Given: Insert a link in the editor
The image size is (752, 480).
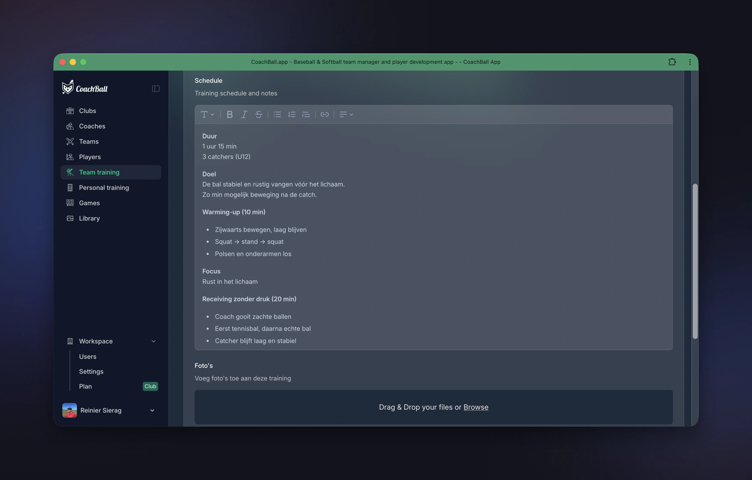Looking at the screenshot, I should pyautogui.click(x=324, y=114).
